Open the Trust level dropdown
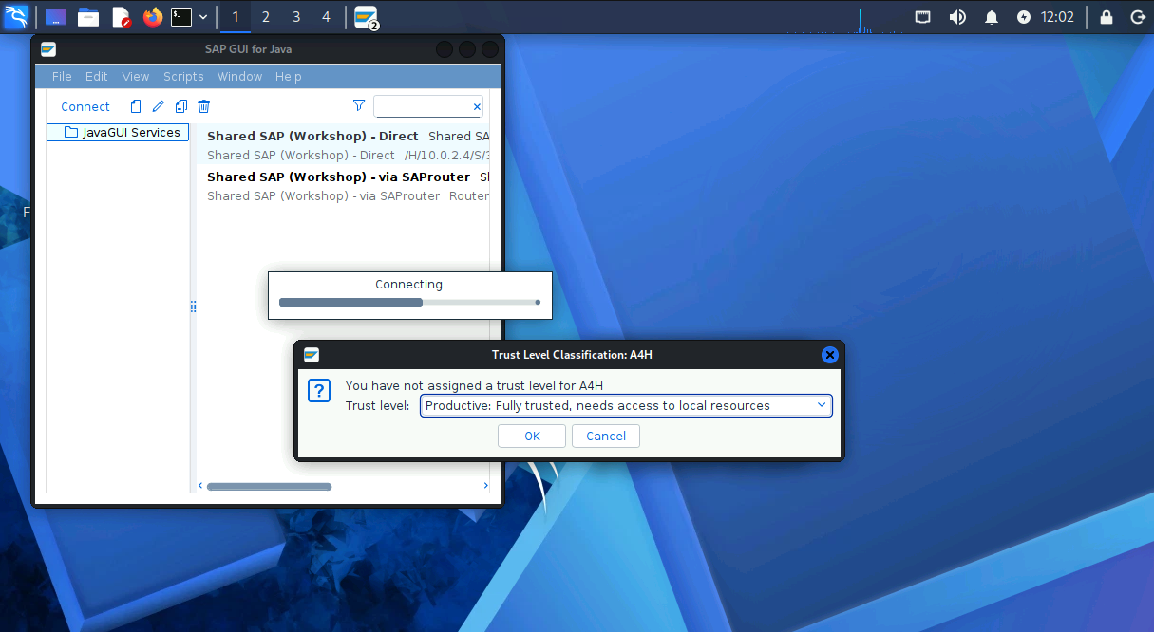Image resolution: width=1154 pixels, height=632 pixels. pyautogui.click(x=626, y=406)
